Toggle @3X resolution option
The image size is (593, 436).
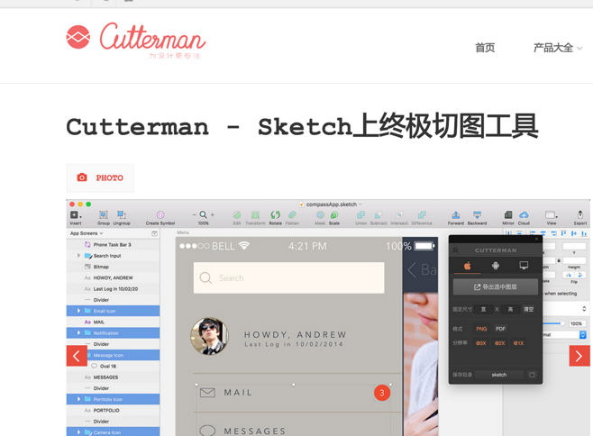(x=480, y=343)
